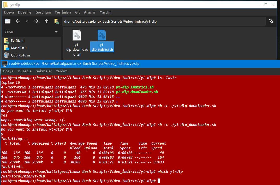Click the path bar location field
Image resolution: width=280 pixels, height=185 pixels.
[x=164, y=21]
